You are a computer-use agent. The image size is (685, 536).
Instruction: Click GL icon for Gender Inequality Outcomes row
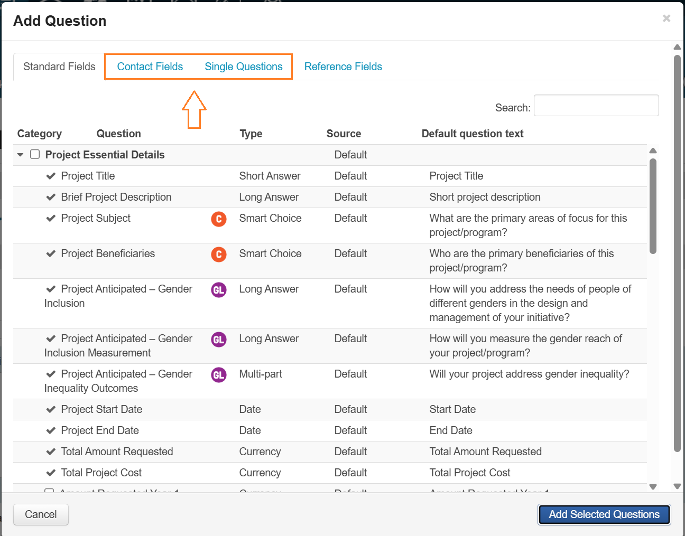(x=219, y=375)
